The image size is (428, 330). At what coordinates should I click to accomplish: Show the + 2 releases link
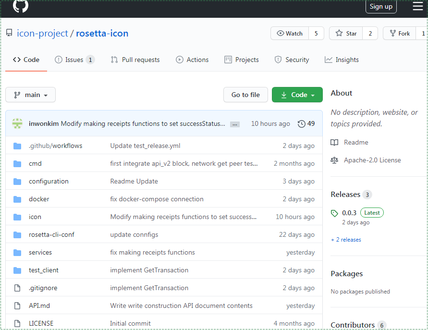(x=346, y=240)
